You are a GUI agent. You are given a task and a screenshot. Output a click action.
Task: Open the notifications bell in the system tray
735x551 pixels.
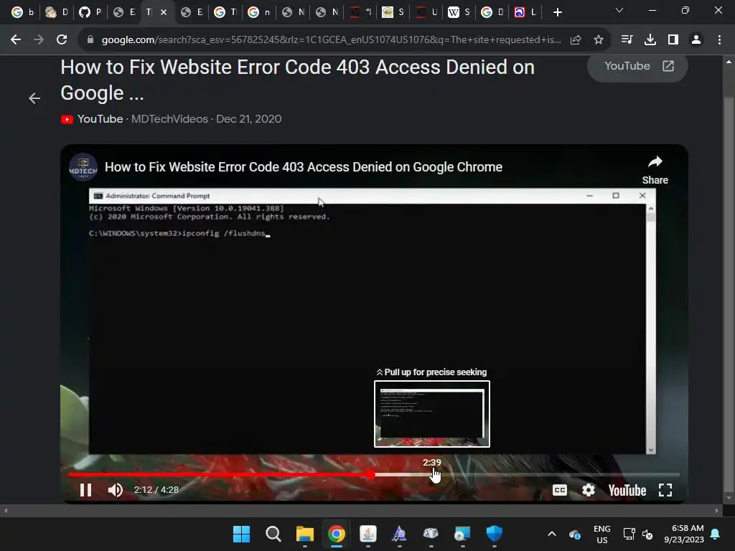[x=715, y=534]
